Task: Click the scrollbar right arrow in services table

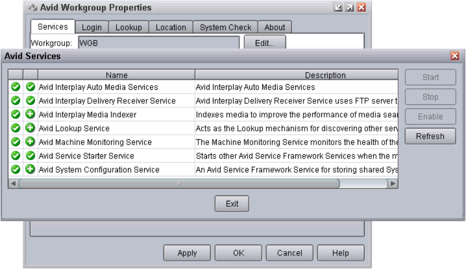Action: tap(393, 183)
